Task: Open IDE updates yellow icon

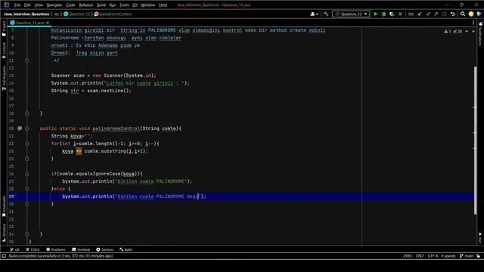Action: (x=471, y=14)
